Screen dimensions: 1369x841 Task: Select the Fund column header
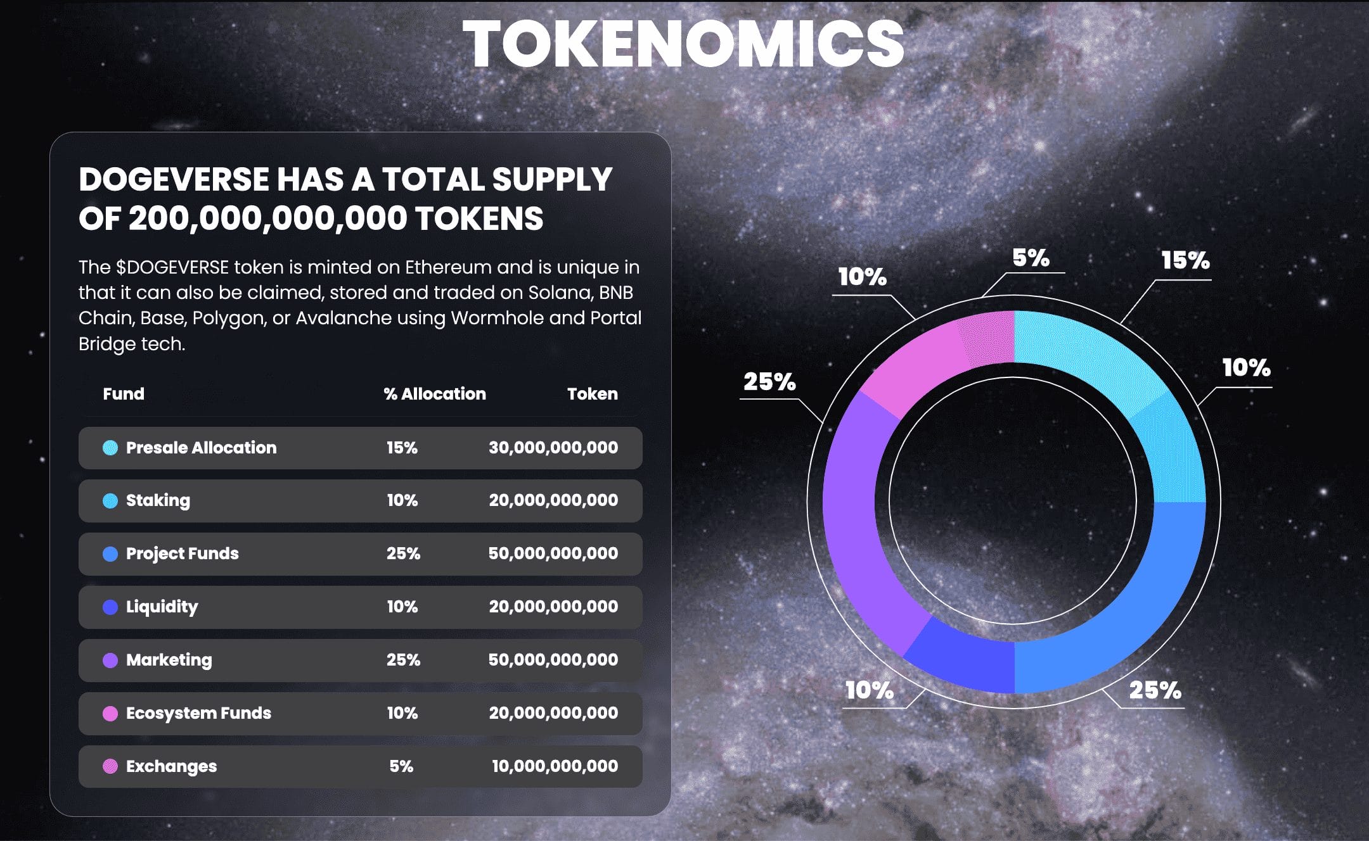point(124,394)
